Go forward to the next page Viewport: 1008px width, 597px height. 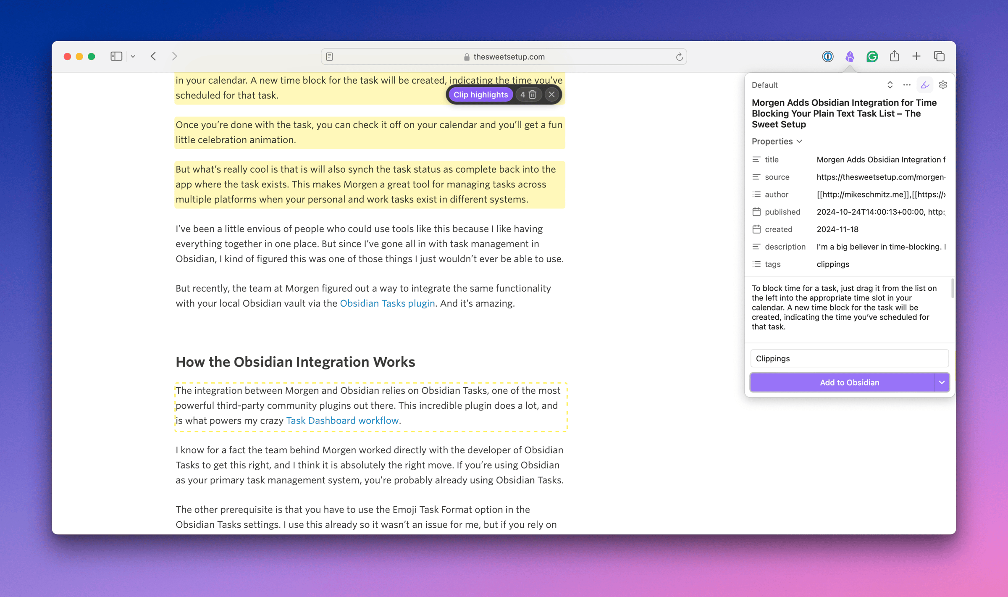[175, 56]
